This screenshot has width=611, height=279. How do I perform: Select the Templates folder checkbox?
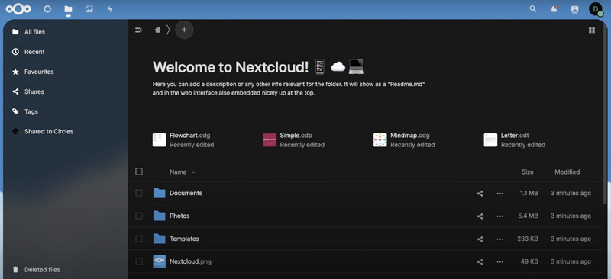139,239
